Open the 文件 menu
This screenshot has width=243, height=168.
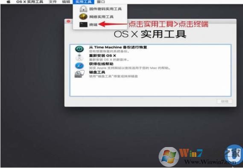click(x=53, y=2)
